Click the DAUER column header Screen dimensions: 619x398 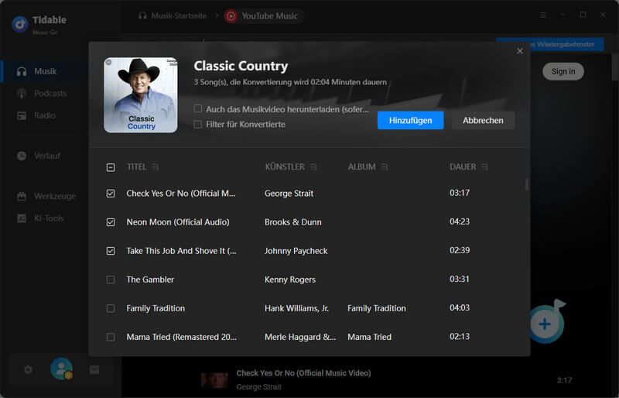(x=463, y=167)
